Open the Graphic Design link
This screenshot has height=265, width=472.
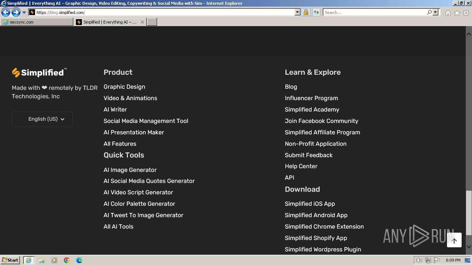124,87
